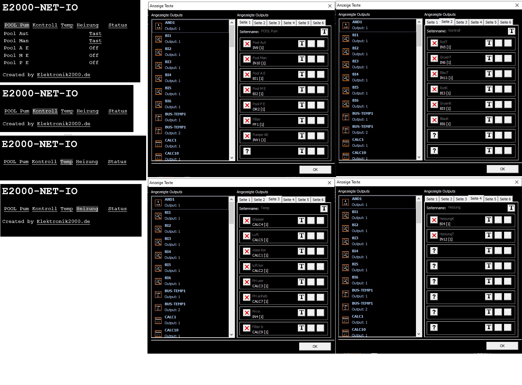Click the red X next to Wasser CALC4

coord(247,221)
